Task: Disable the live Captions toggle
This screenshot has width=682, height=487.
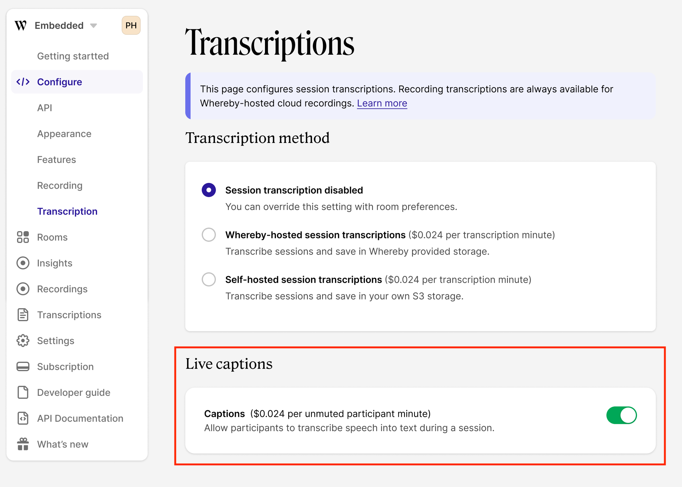Action: (x=621, y=415)
